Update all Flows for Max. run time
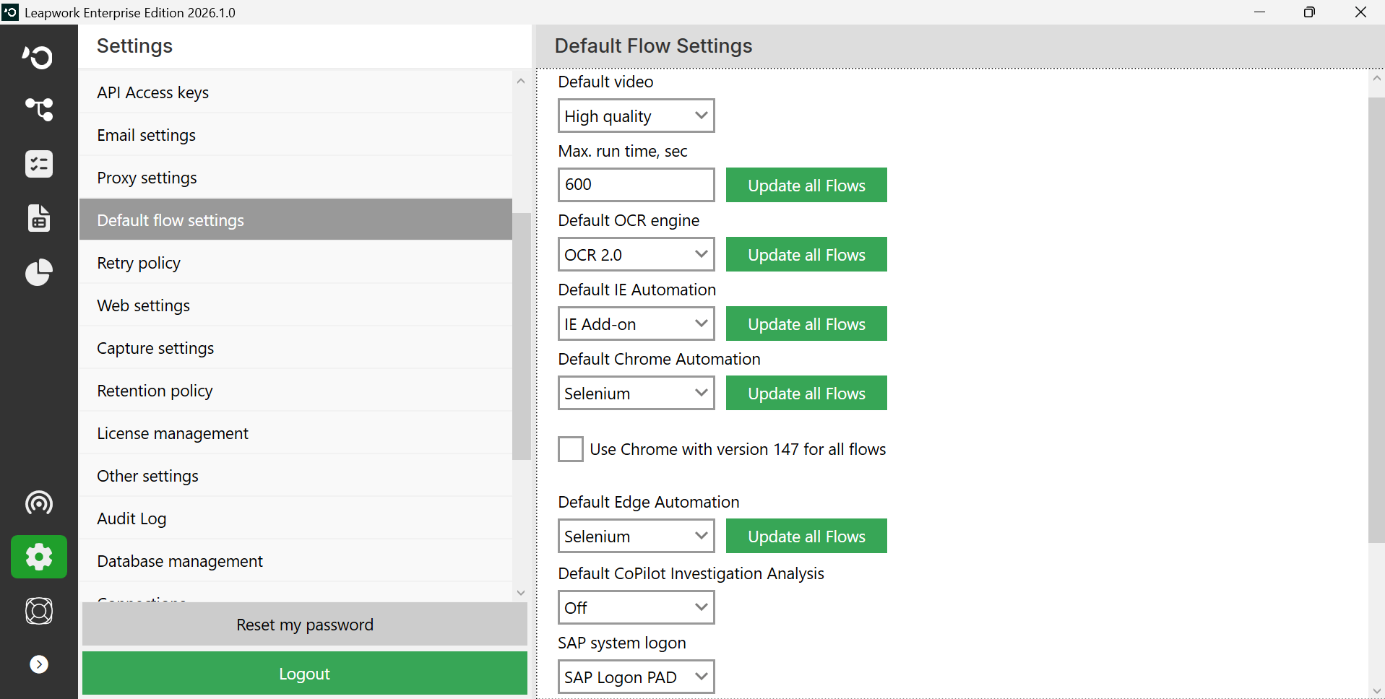This screenshot has width=1385, height=699. click(806, 185)
